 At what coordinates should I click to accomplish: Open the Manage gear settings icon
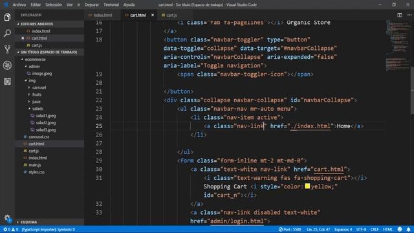tap(7, 218)
